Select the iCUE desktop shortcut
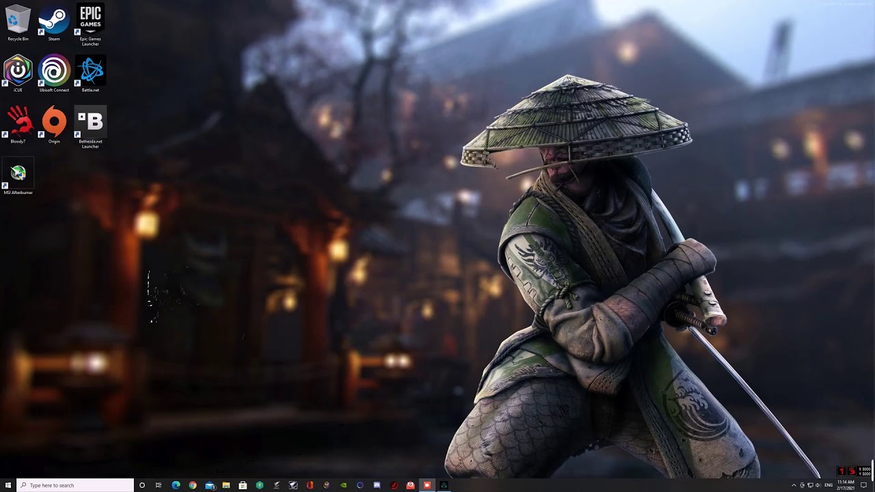The width and height of the screenshot is (875, 492). click(x=18, y=73)
